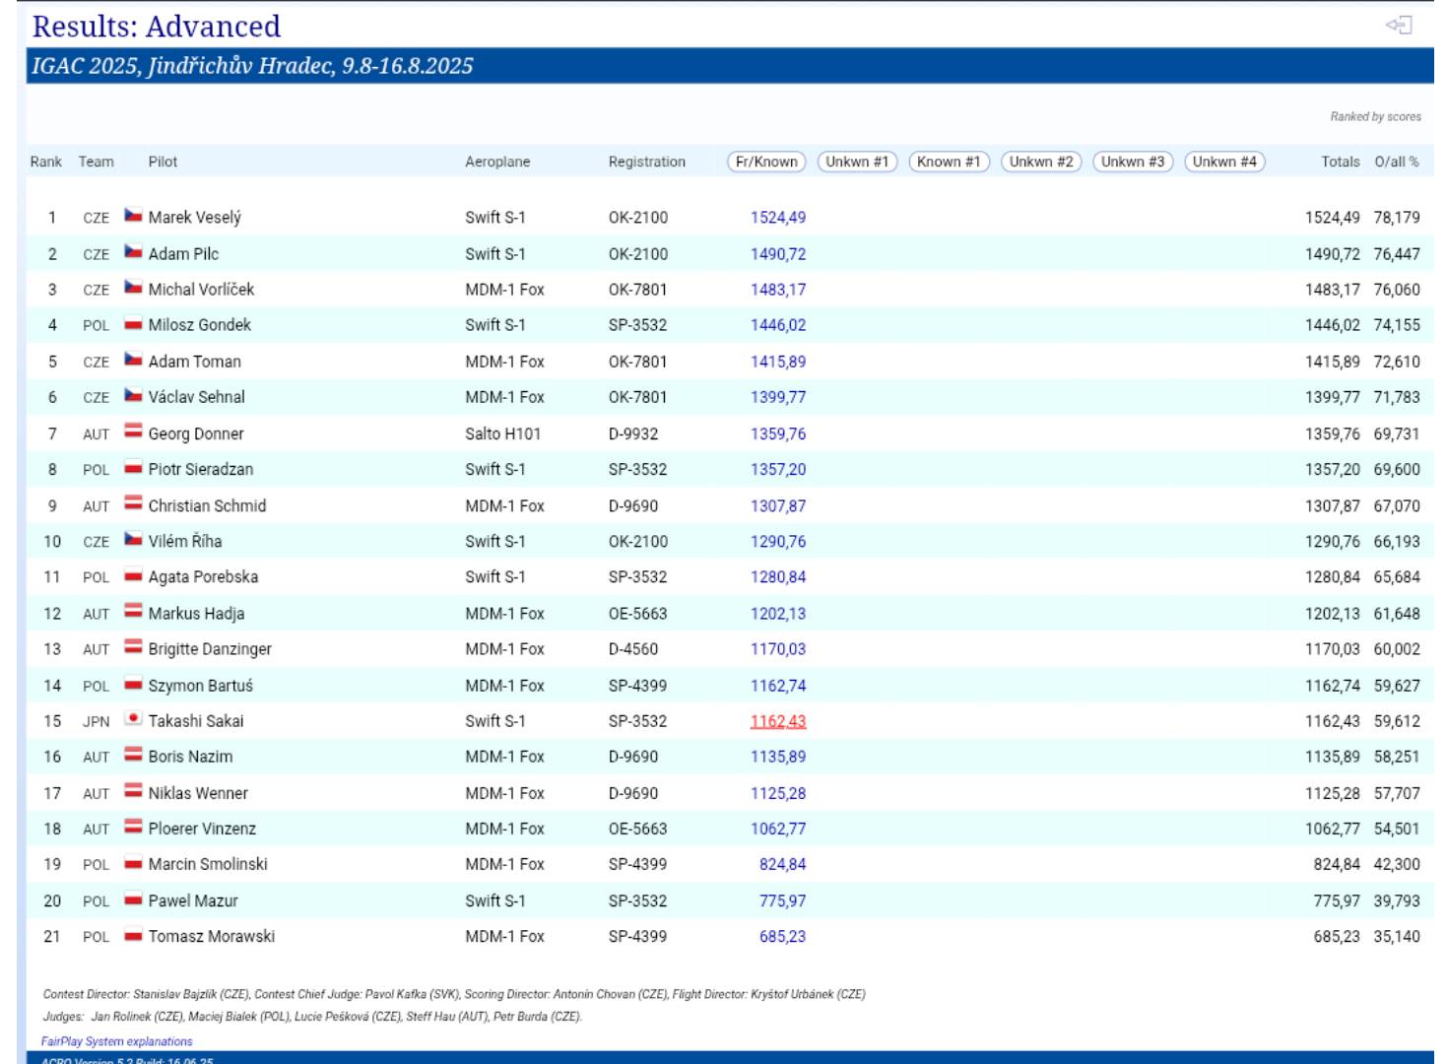Open FairPlay System explanations link
1447x1064 pixels.
tap(117, 1041)
